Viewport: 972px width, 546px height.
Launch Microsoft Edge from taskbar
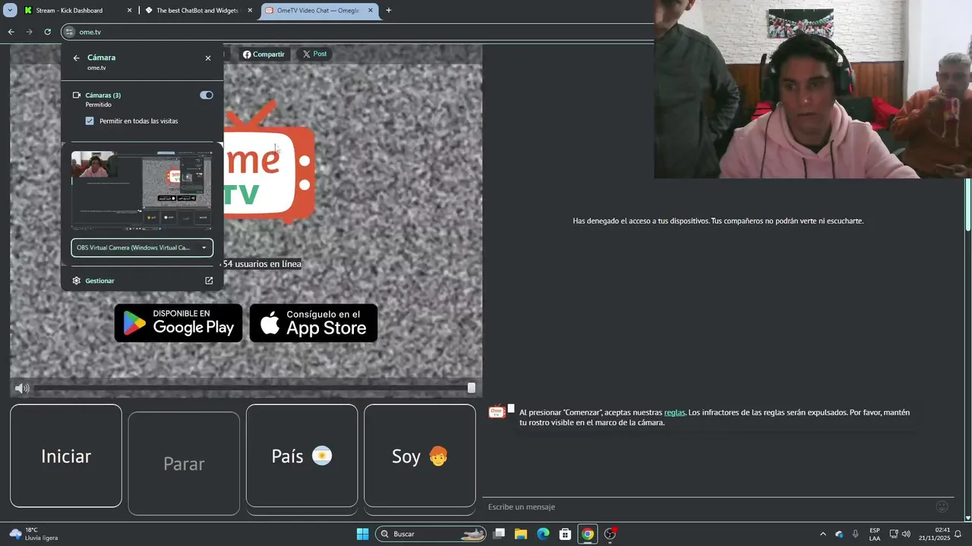pos(543,534)
